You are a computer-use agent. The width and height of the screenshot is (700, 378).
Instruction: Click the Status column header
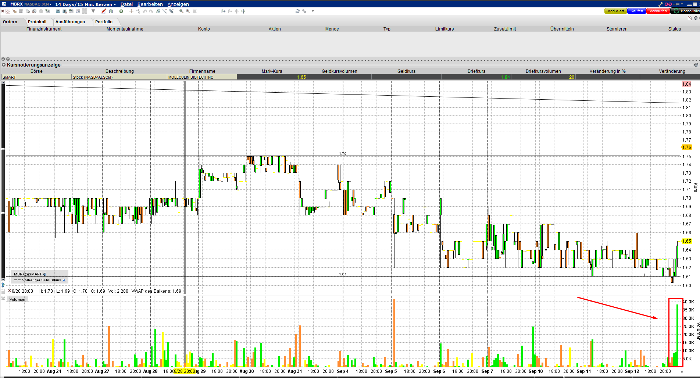[x=675, y=29]
